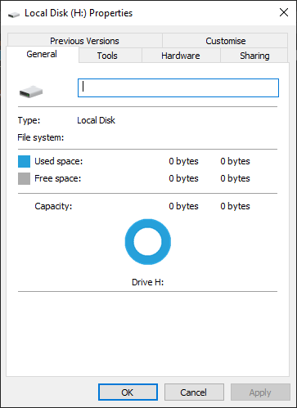The width and height of the screenshot is (297, 408).
Task: Click the grey Free space colour swatch
Action: tap(24, 179)
